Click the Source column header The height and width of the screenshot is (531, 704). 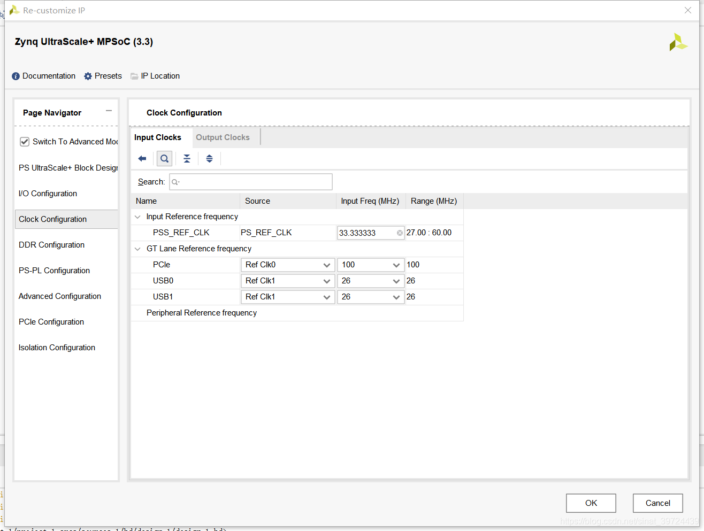coord(288,201)
